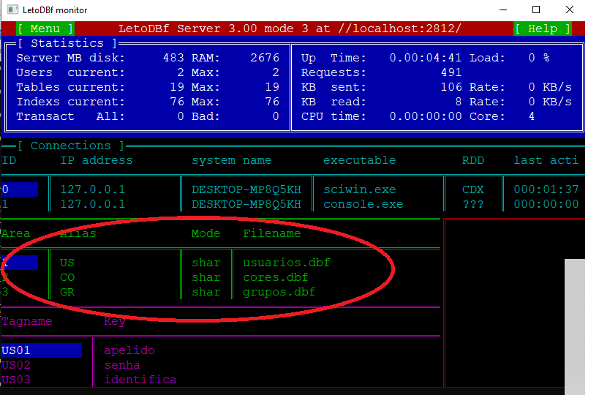Select tag US01
This screenshot has width=599, height=395.
pyautogui.click(x=41, y=350)
